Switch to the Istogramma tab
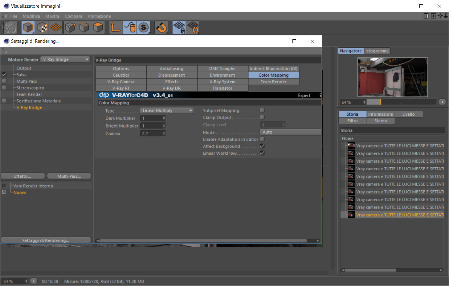Screen dimensions: 449x286 377,51
